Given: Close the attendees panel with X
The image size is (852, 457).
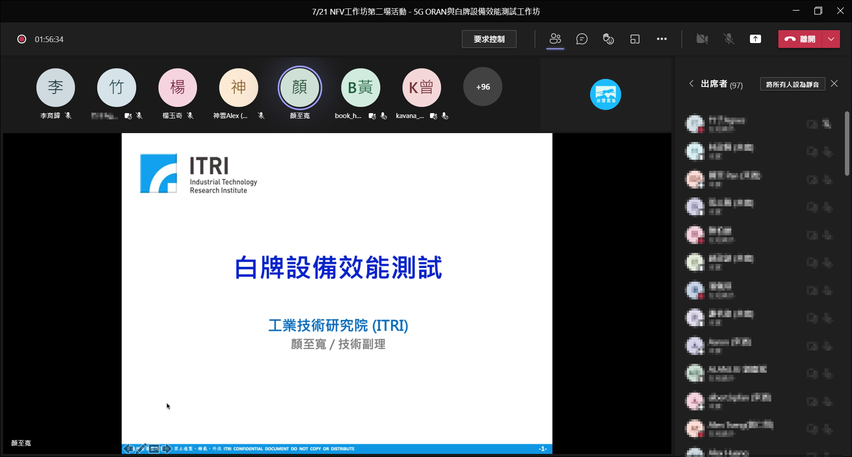Looking at the screenshot, I should pyautogui.click(x=834, y=83).
